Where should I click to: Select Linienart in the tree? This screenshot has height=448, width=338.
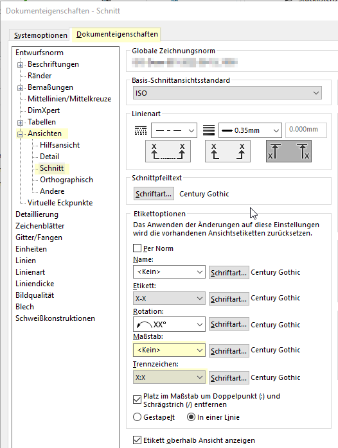click(30, 272)
